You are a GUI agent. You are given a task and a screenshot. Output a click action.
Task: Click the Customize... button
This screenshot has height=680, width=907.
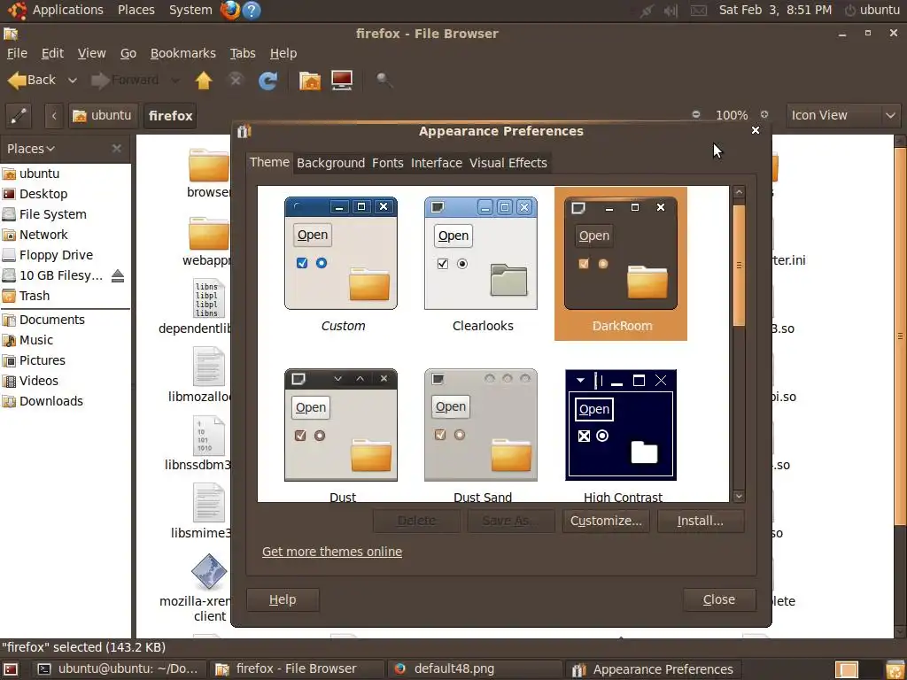tap(606, 521)
